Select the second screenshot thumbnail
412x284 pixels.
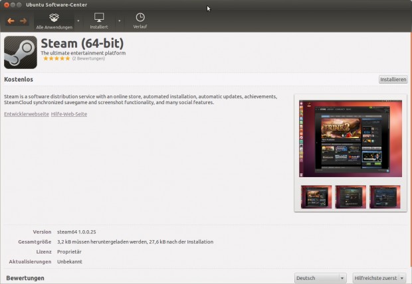[x=350, y=197]
